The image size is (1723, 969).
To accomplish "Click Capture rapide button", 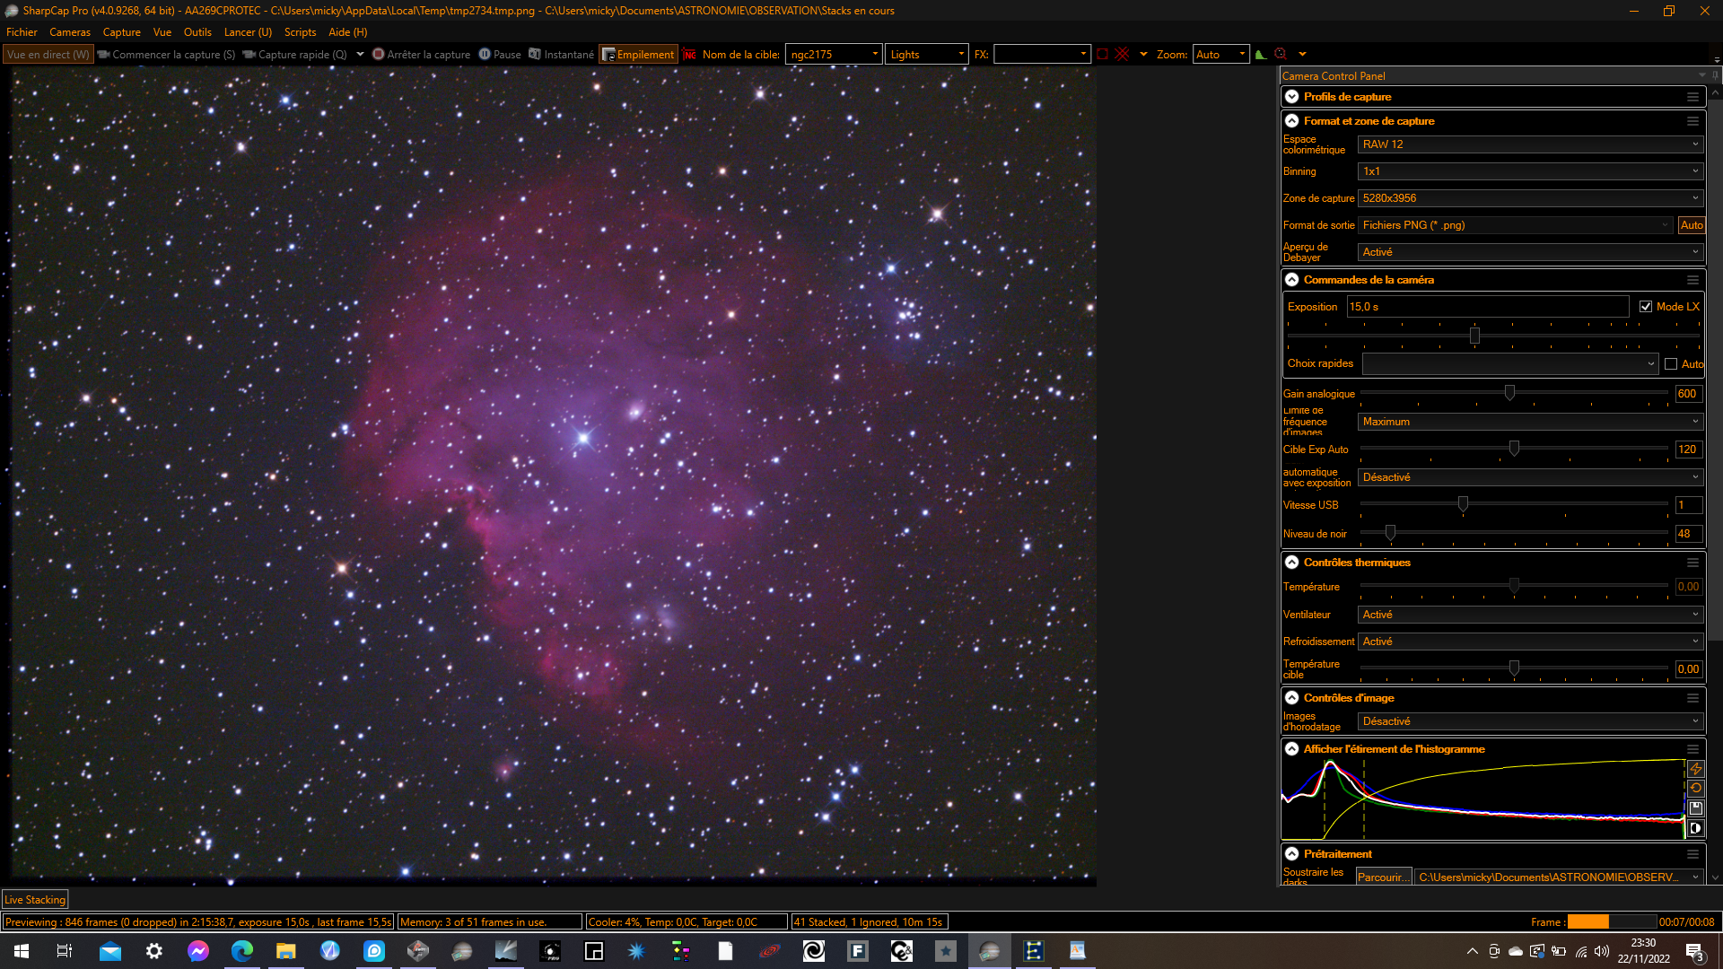I will click(294, 55).
